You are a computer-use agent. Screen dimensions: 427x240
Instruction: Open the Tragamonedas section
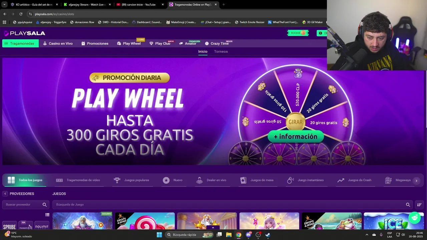point(20,43)
